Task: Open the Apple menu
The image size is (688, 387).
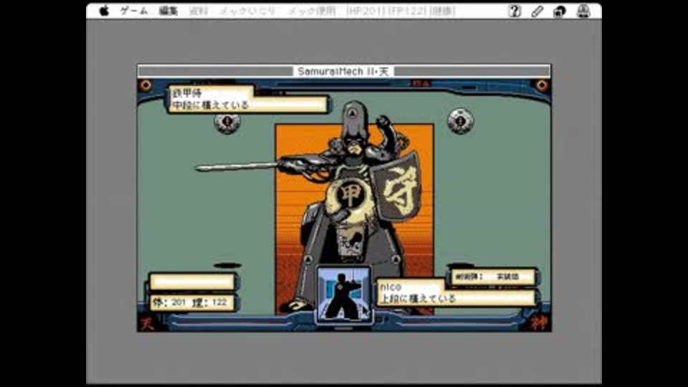Action: (x=104, y=11)
